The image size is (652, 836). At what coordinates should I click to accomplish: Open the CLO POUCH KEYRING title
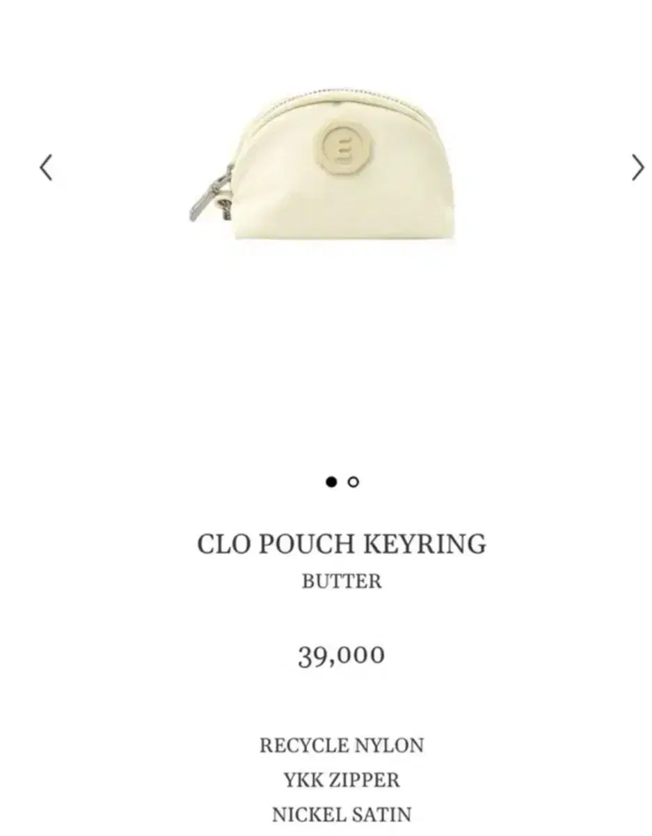[x=342, y=543]
